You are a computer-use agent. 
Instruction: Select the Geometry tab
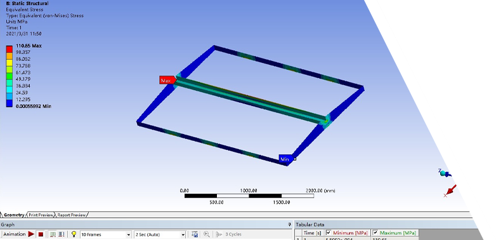[x=13, y=215]
